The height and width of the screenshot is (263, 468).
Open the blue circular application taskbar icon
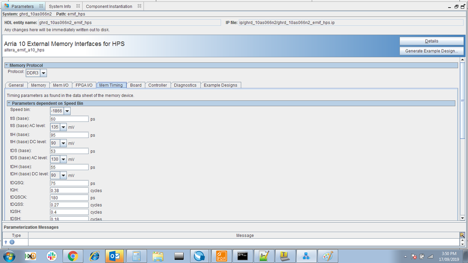[200, 256]
